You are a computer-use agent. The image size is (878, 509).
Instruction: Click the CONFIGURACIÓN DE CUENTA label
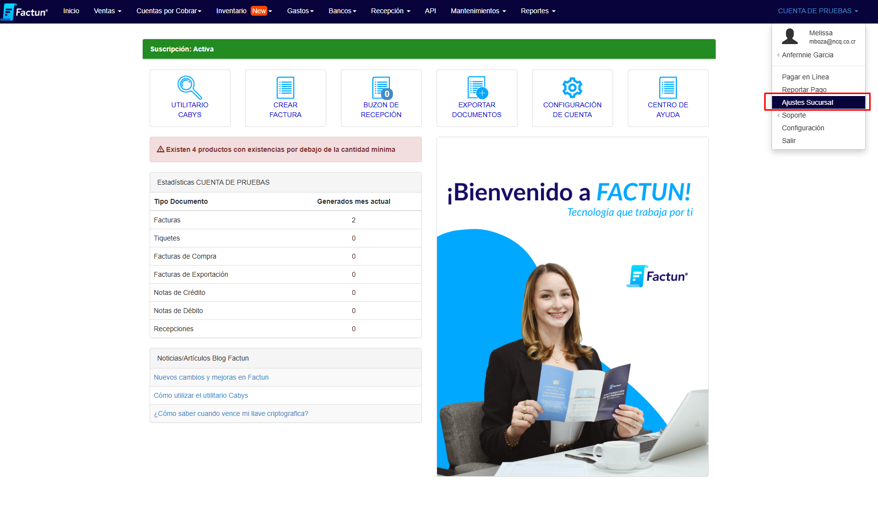click(572, 110)
